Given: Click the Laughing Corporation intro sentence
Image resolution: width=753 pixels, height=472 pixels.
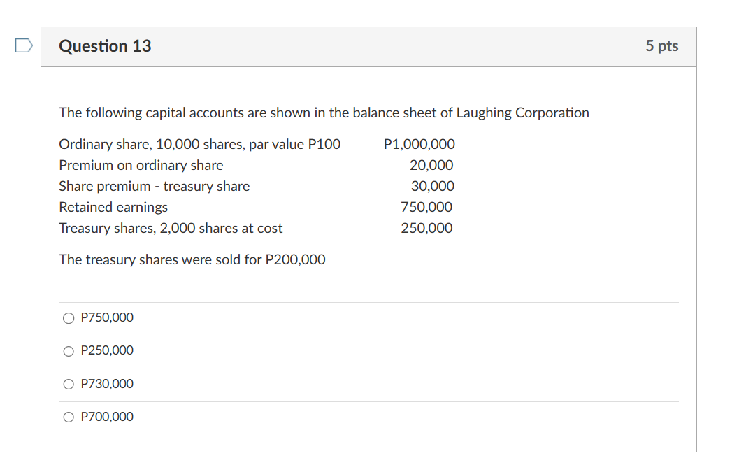Looking at the screenshot, I should 324,113.
